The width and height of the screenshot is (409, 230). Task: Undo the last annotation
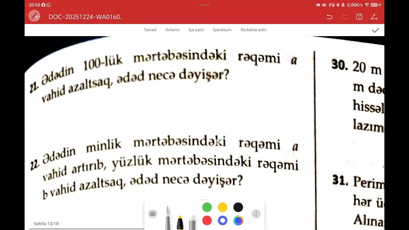pyautogui.click(x=329, y=17)
